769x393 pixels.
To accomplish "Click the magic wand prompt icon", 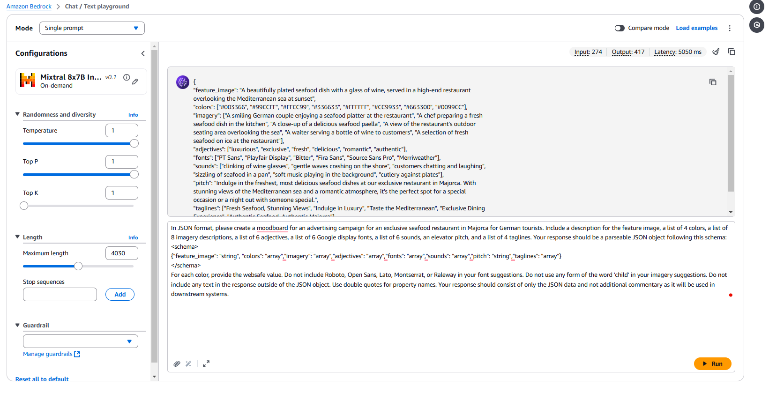I will click(x=188, y=364).
